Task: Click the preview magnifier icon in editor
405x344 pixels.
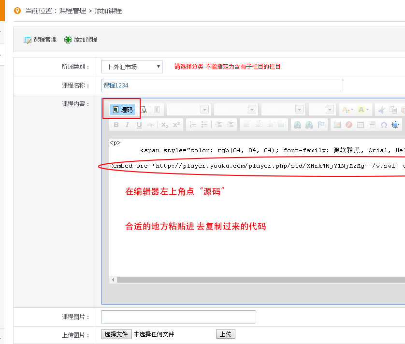Action: [x=144, y=110]
